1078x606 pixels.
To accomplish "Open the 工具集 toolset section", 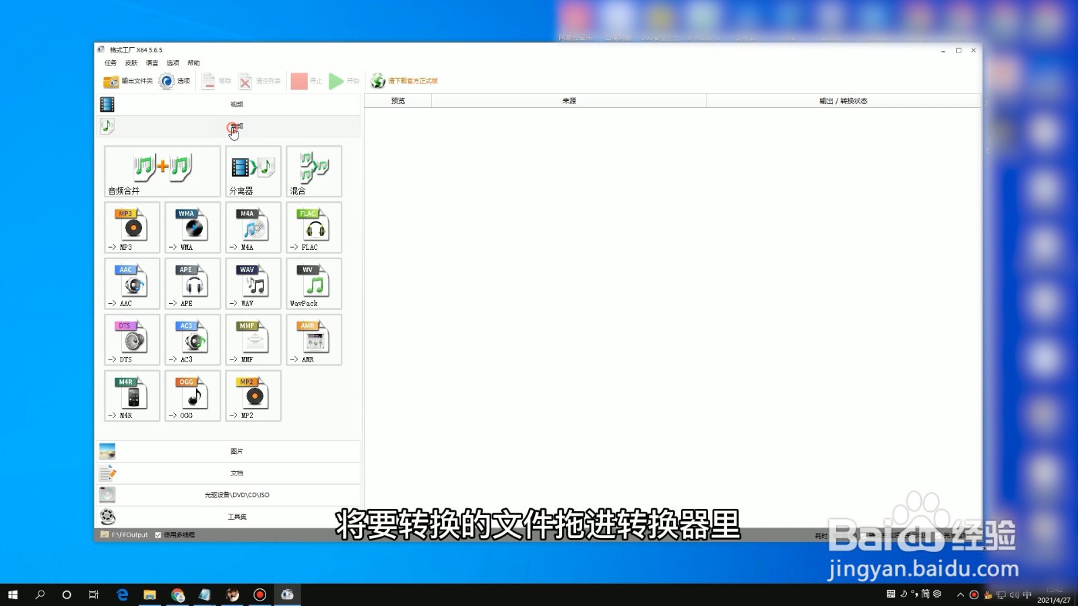I will 236,516.
